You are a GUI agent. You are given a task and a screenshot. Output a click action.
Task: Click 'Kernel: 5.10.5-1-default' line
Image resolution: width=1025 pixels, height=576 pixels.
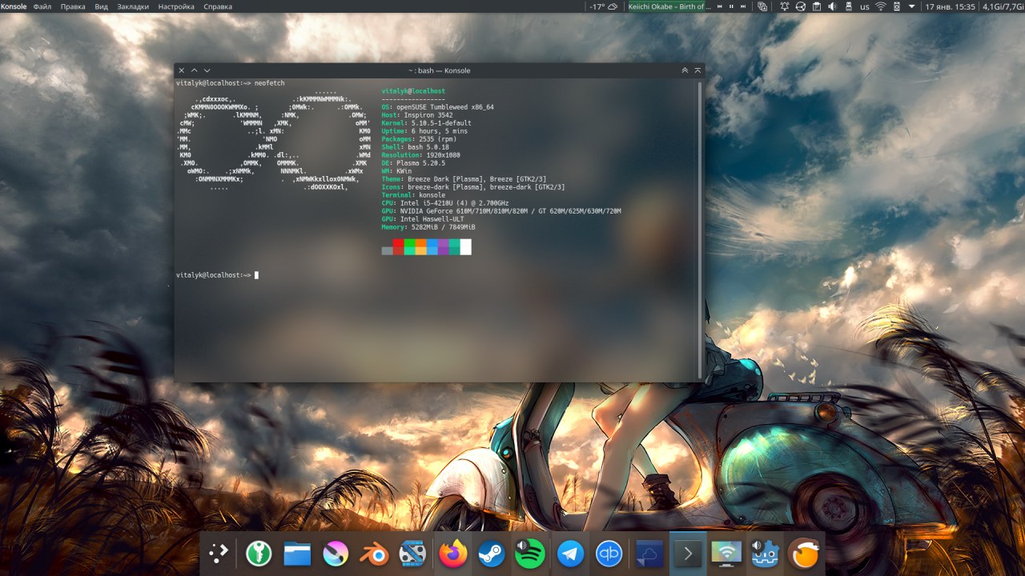click(426, 123)
